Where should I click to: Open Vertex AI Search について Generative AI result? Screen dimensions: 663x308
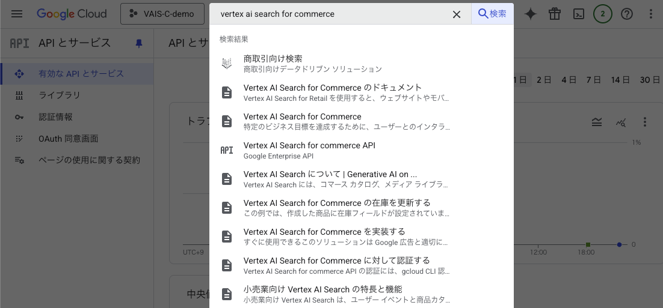click(362, 179)
